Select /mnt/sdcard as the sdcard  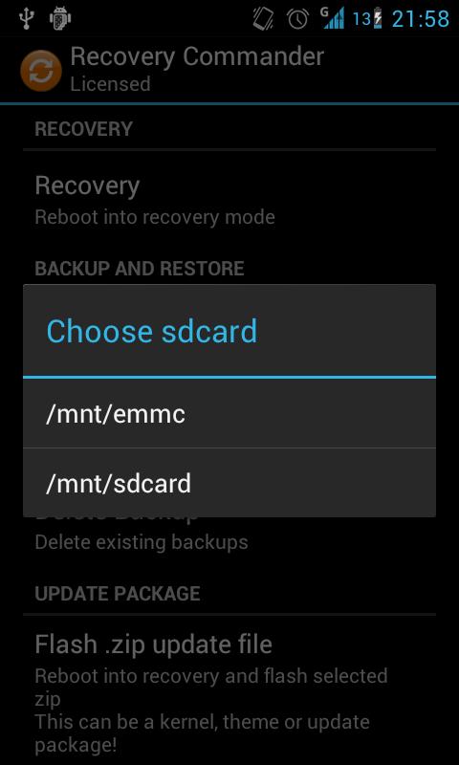[229, 483]
